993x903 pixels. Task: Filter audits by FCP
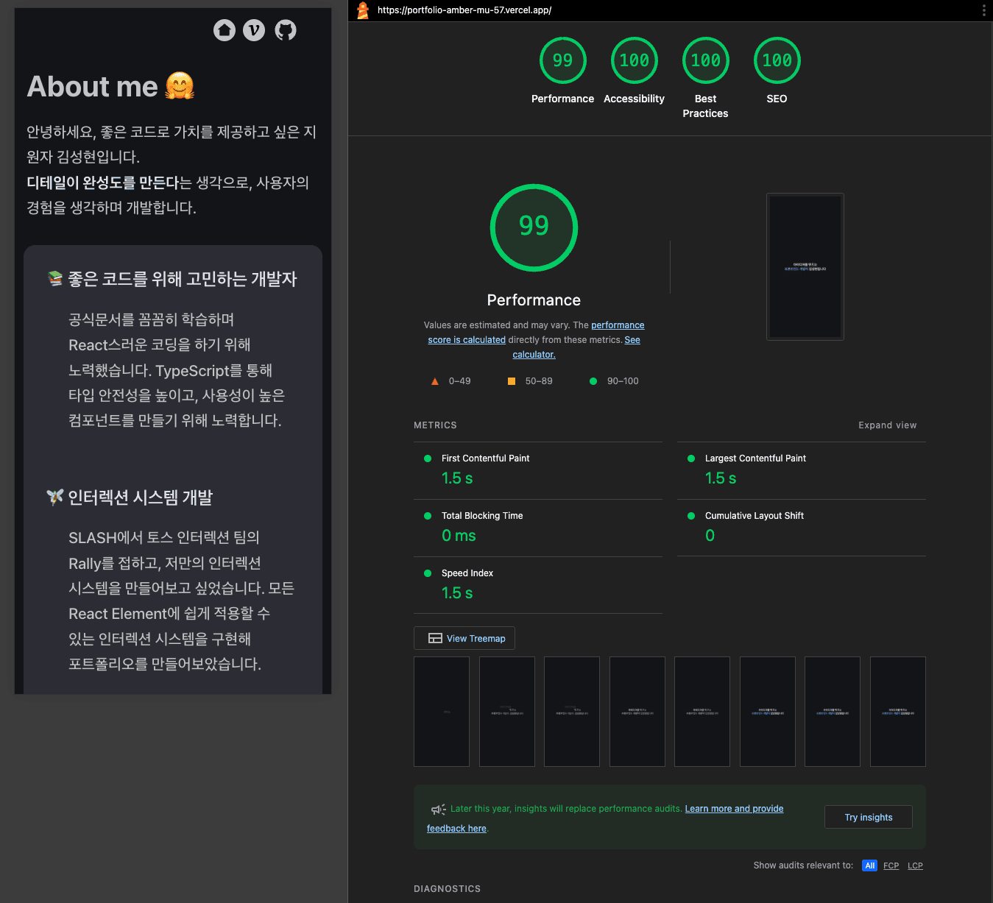click(x=891, y=865)
